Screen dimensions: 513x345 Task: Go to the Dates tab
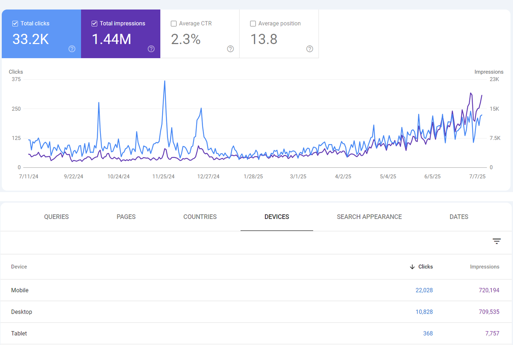pyautogui.click(x=459, y=217)
